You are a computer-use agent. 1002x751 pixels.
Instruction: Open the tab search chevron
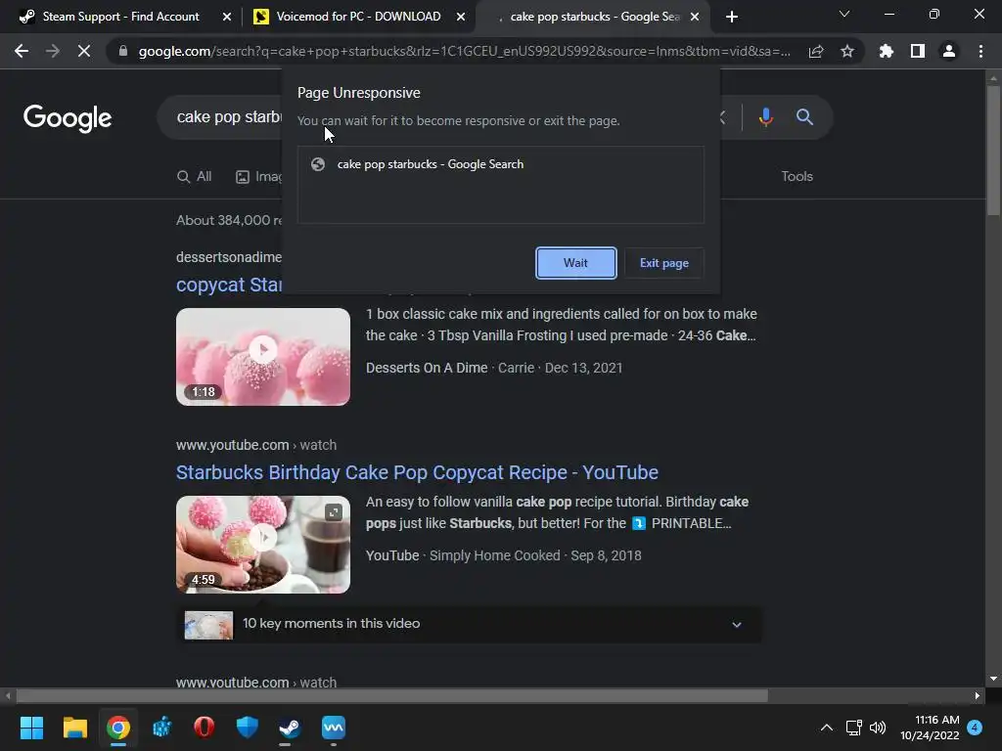[844, 14]
